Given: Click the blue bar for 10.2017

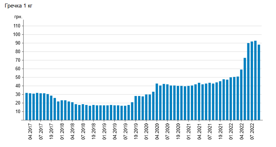Looking at the screenshot, I should point(51,108).
